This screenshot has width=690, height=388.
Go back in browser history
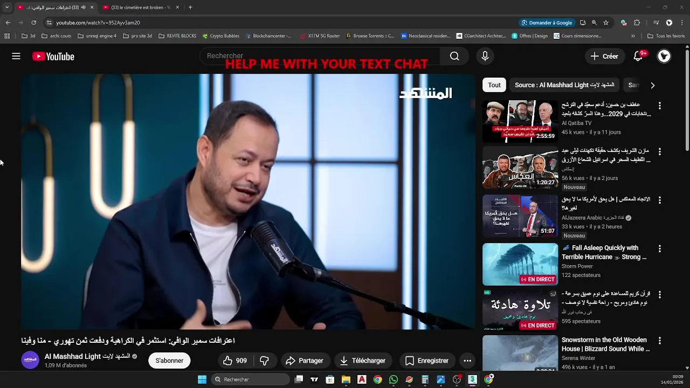pos(8,23)
